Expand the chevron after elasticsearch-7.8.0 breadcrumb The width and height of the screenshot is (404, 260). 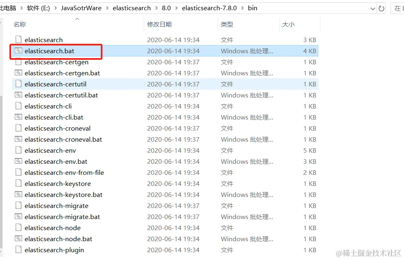tap(243, 8)
